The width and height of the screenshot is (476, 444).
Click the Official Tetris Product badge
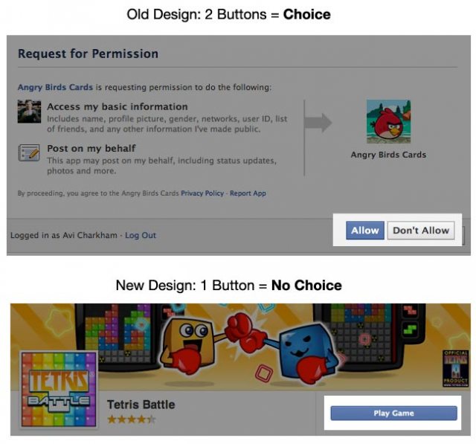pyautogui.click(x=455, y=368)
